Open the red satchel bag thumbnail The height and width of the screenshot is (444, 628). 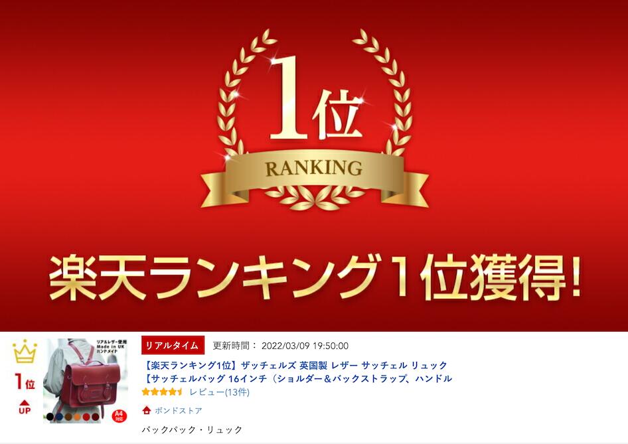86,381
